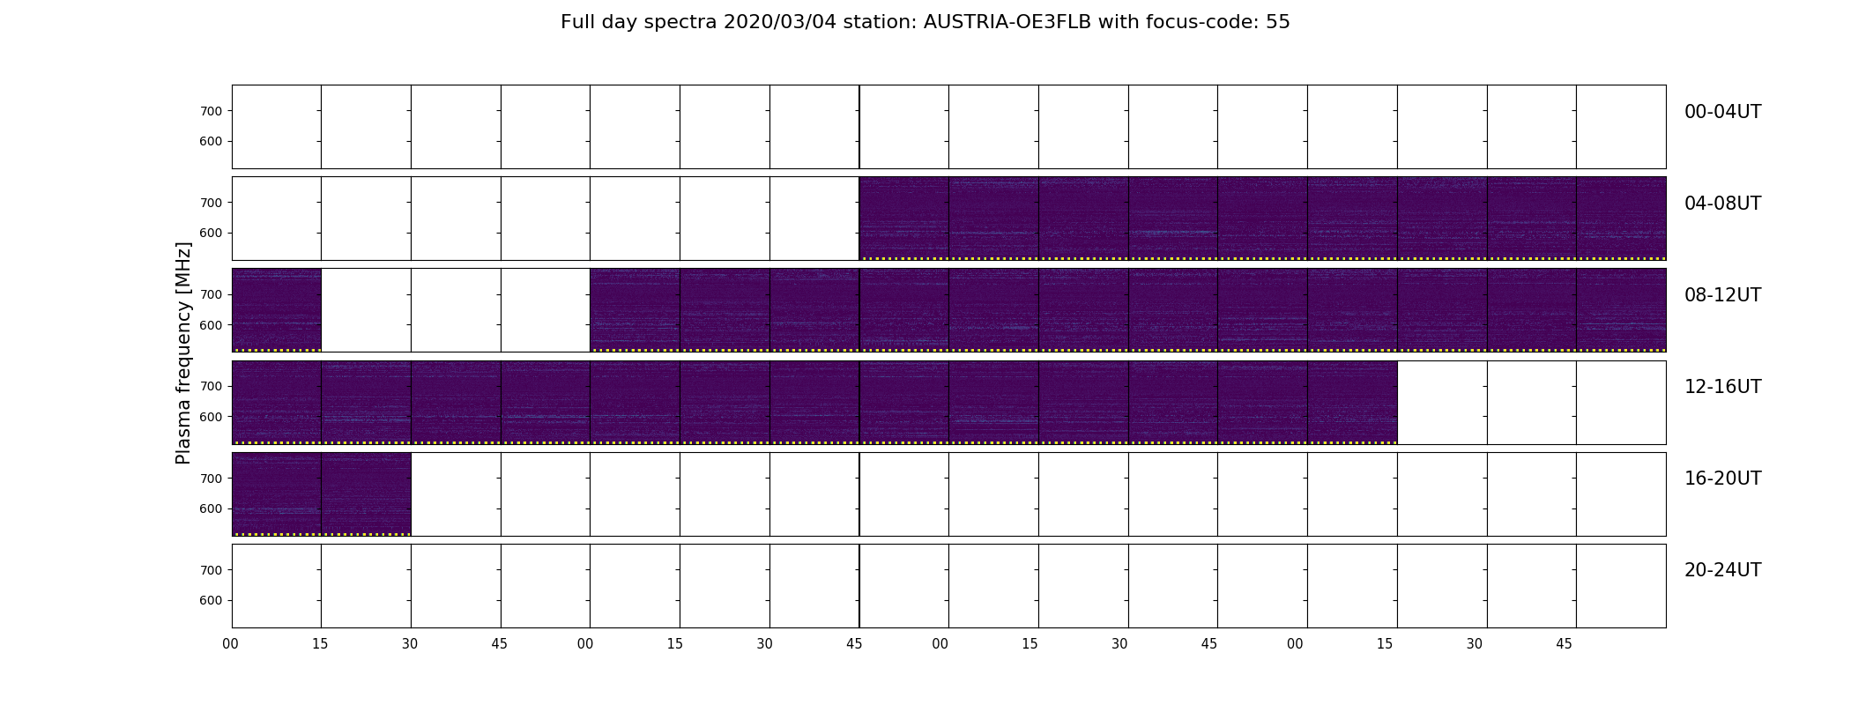Select the 600 tick in the 20-24UT row

[211, 601]
